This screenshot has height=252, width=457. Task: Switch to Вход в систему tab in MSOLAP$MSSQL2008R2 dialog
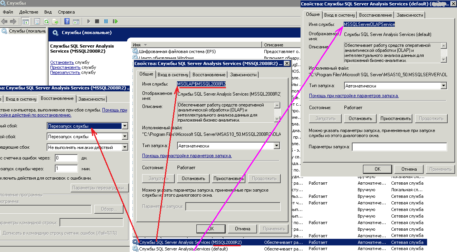click(x=173, y=75)
